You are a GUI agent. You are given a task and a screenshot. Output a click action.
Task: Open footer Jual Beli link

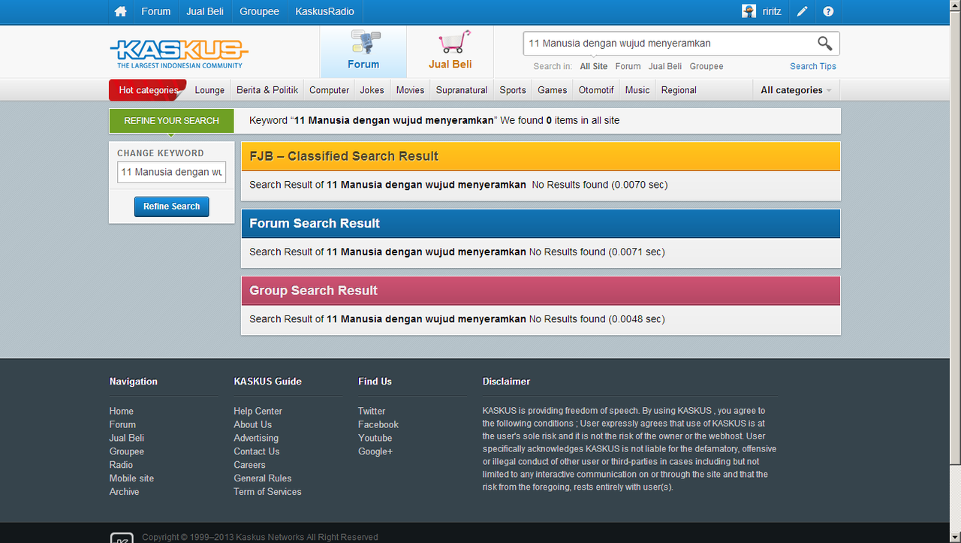tap(127, 438)
